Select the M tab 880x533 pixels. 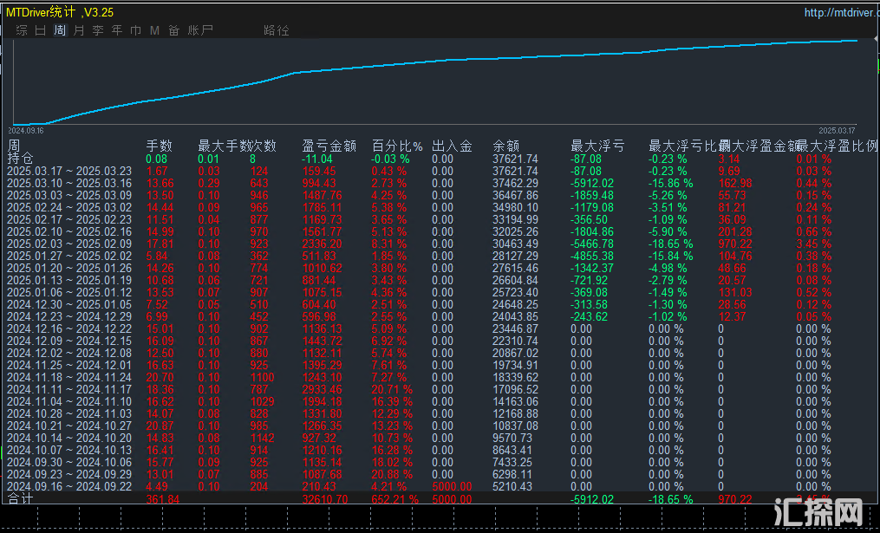154,30
